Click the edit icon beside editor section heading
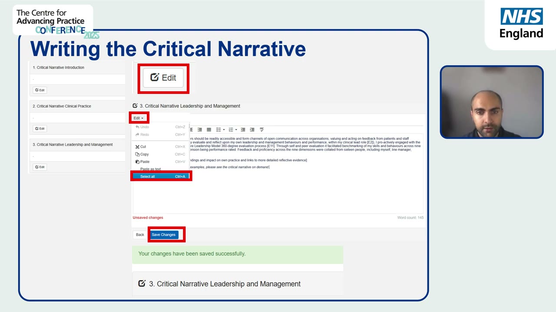The image size is (556, 312). tap(135, 106)
